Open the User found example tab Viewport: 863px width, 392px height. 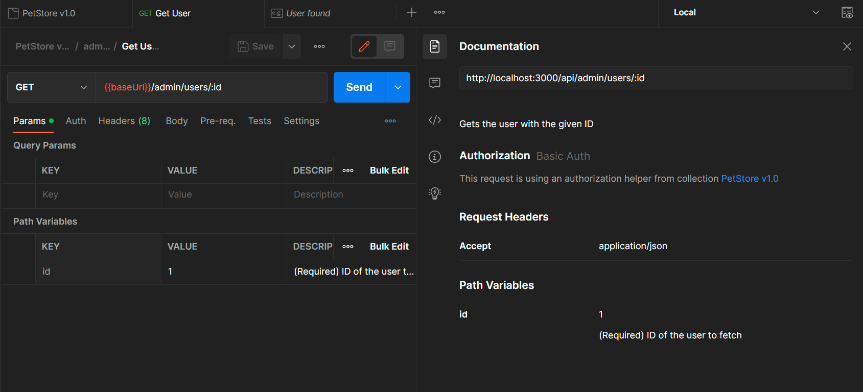point(308,13)
